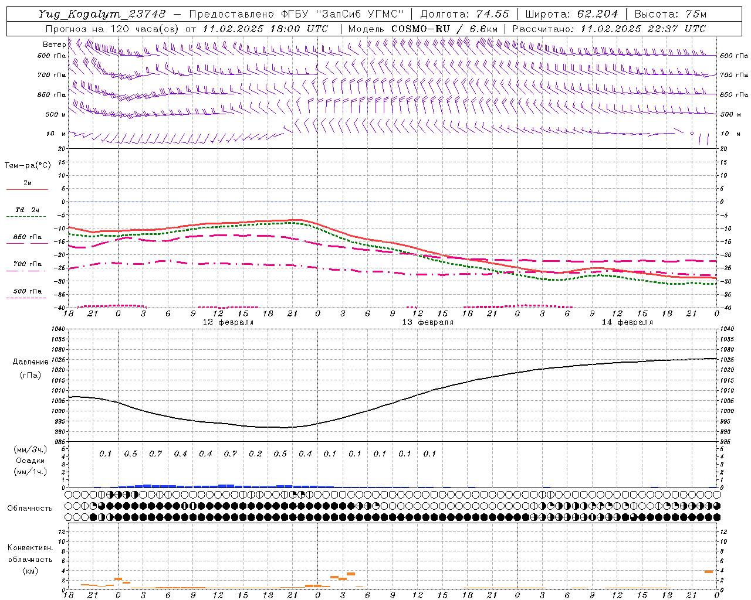
Task: Click the Конвективн. облачность label
Action: 31,554
